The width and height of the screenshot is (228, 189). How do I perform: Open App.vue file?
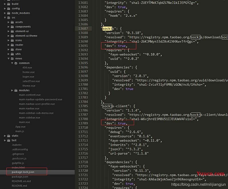20,127
